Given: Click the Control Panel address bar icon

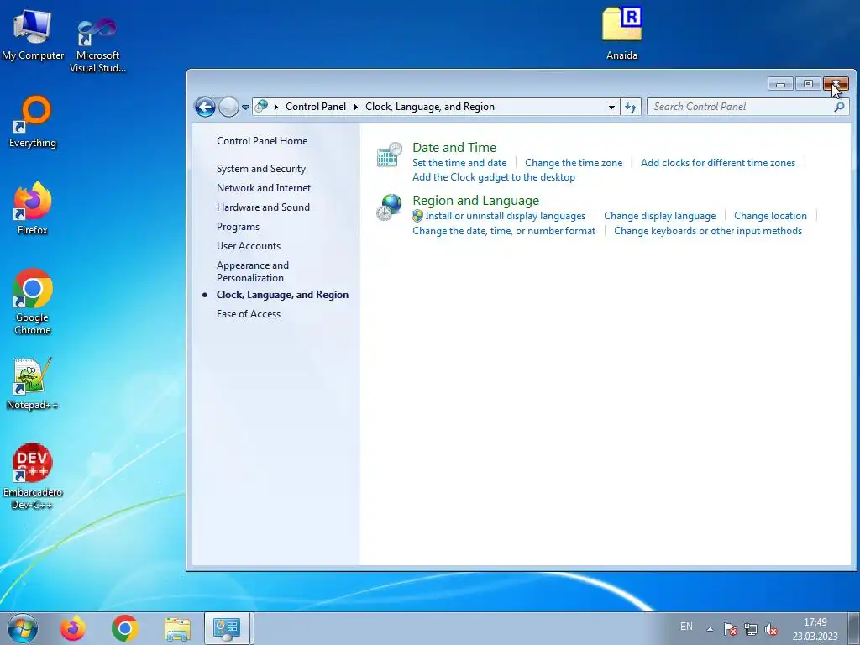Looking at the screenshot, I should pyautogui.click(x=262, y=107).
